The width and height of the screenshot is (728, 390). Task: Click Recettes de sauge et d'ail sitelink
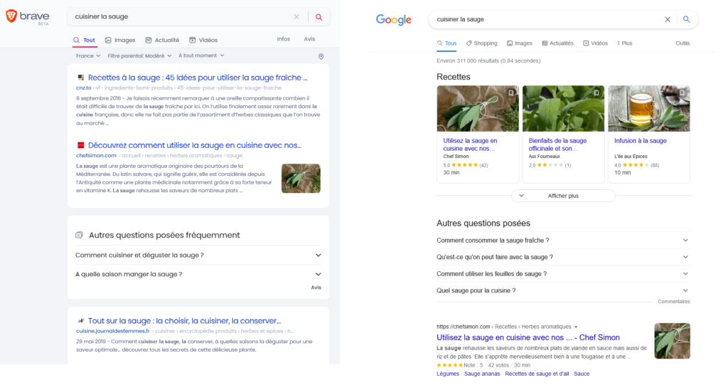[x=537, y=374]
